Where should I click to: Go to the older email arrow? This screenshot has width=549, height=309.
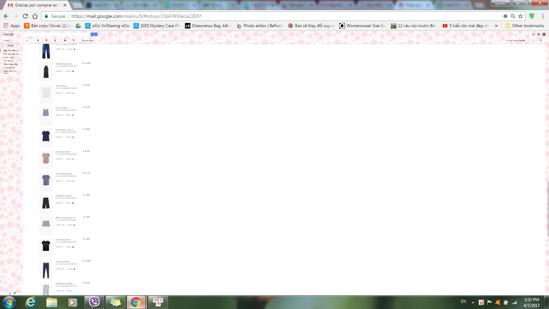click(x=533, y=41)
